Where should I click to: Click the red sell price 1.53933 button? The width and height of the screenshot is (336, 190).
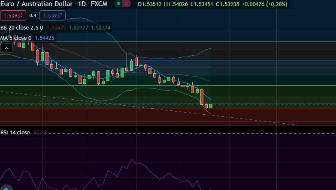pyautogui.click(x=13, y=15)
